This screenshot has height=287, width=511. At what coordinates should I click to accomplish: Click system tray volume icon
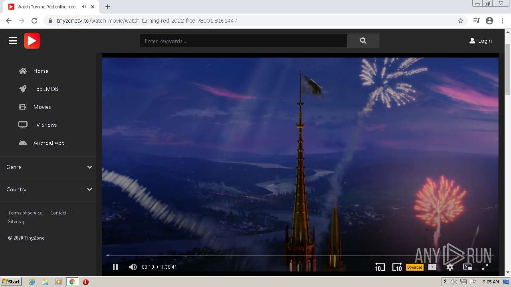tap(454, 282)
